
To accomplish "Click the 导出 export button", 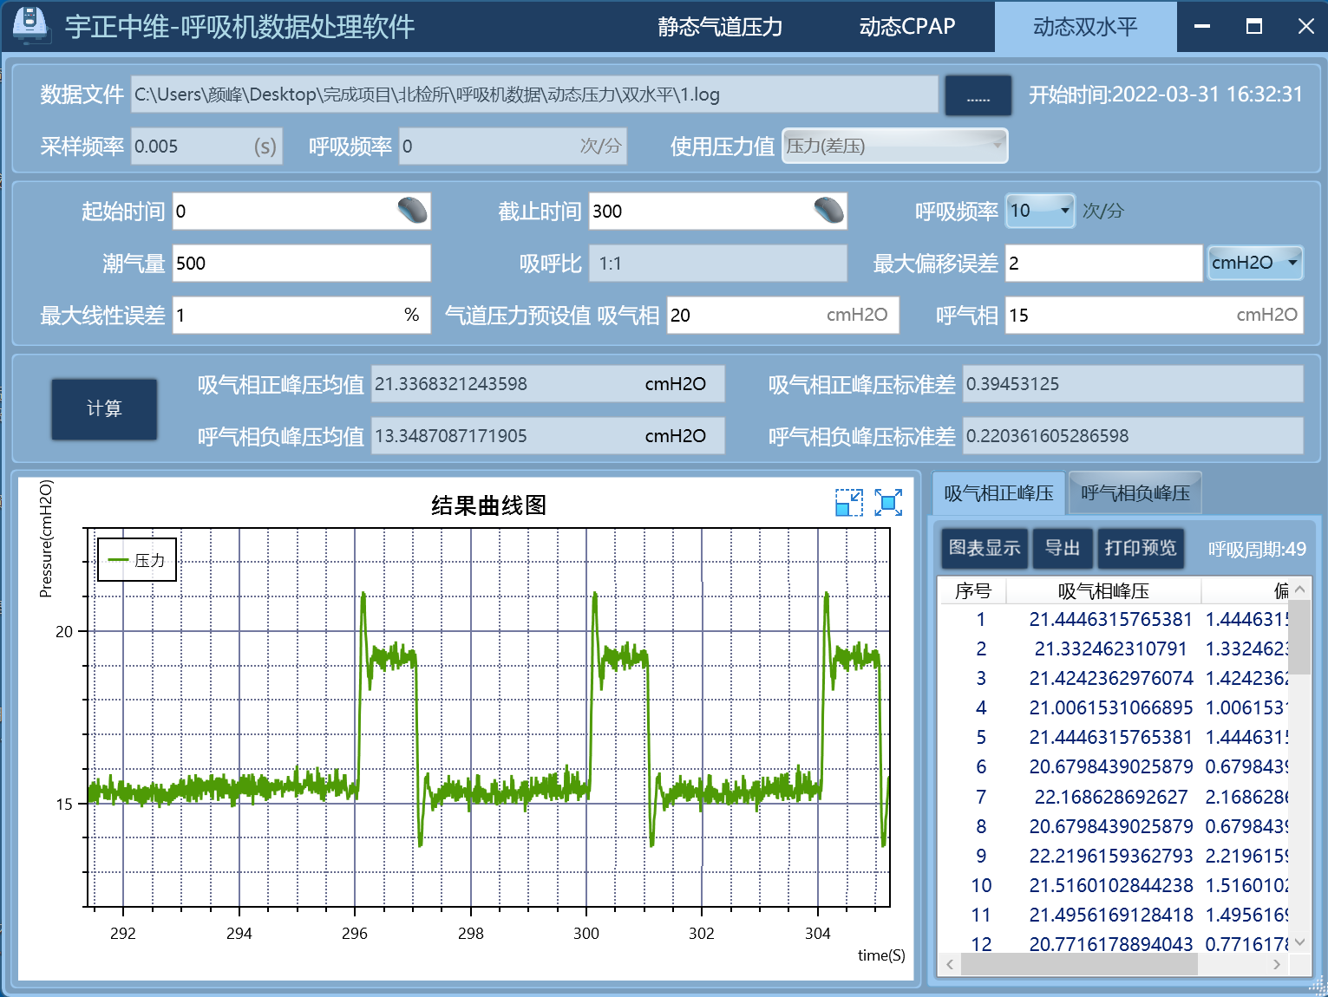I will coord(1062,548).
